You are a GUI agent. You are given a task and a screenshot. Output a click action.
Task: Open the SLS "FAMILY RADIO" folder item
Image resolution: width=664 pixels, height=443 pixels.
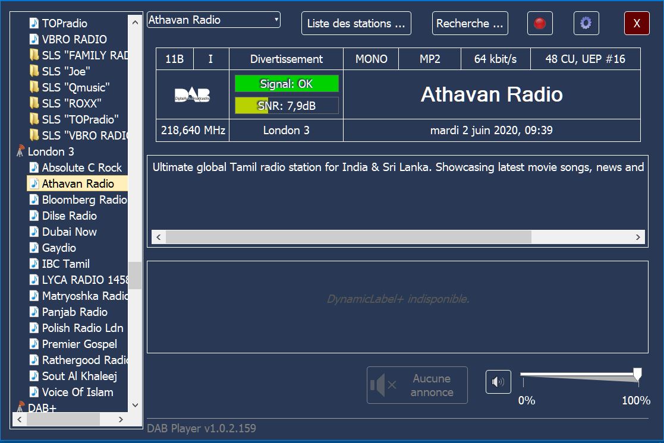click(84, 55)
